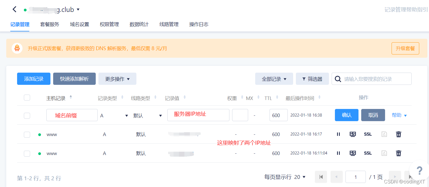Viewport: 429px width, 187px height.
Task: Tick the checkbox for first www record
Action: [27, 134]
